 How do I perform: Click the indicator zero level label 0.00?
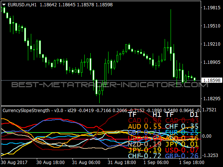pos(207,136)
